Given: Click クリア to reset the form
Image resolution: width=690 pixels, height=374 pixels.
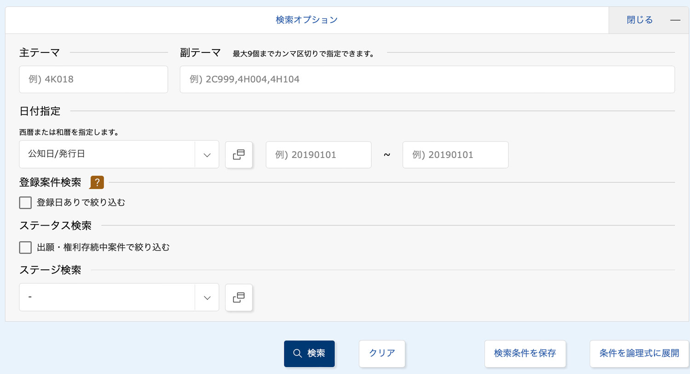Looking at the screenshot, I should coord(382,353).
